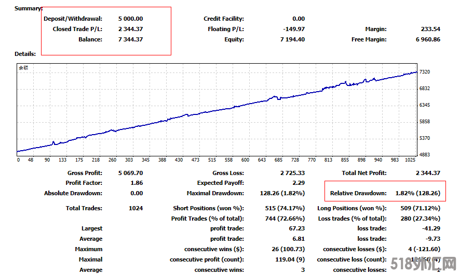This screenshot has height=276, width=460.
Task: Select the margin value "233.54"
Action: tap(430, 29)
